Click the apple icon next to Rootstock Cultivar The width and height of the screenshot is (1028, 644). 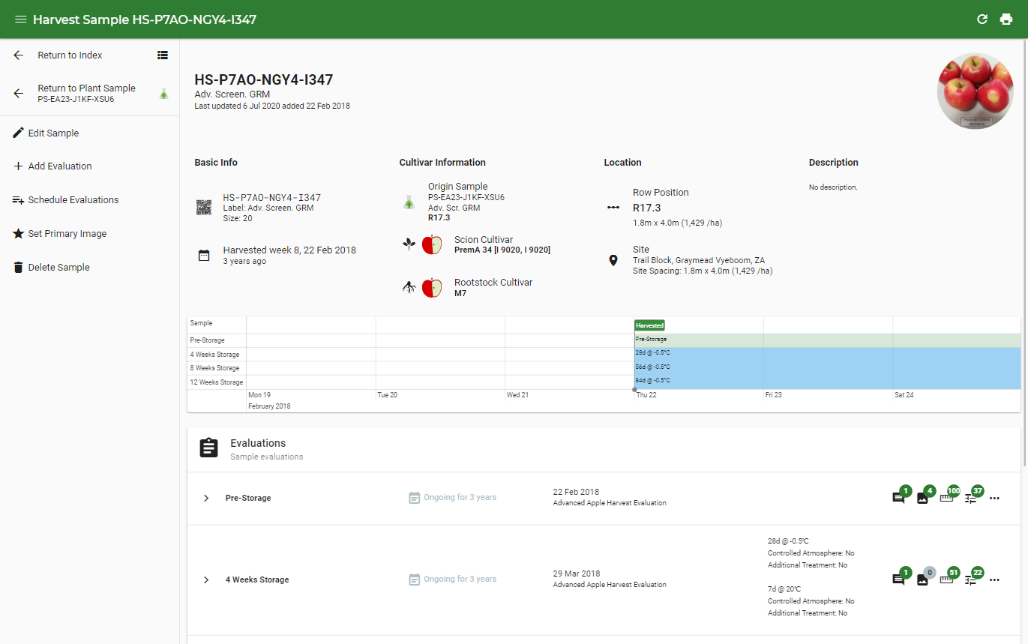432,287
